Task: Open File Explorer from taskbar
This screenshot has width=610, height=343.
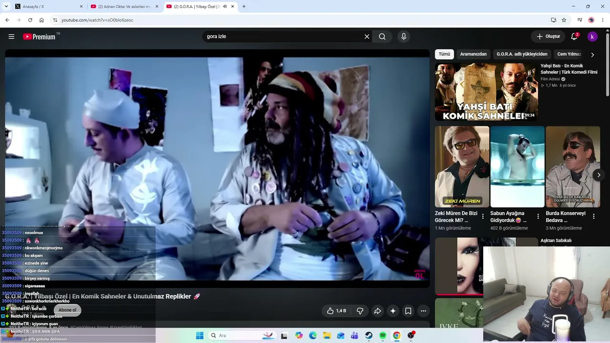Action: click(327, 335)
